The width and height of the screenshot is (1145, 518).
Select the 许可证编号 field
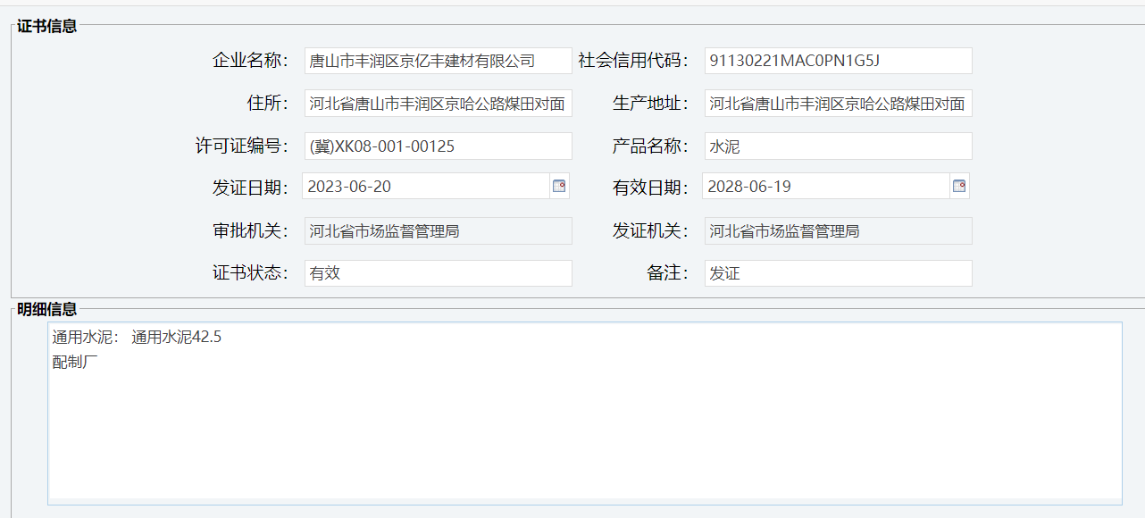point(438,146)
